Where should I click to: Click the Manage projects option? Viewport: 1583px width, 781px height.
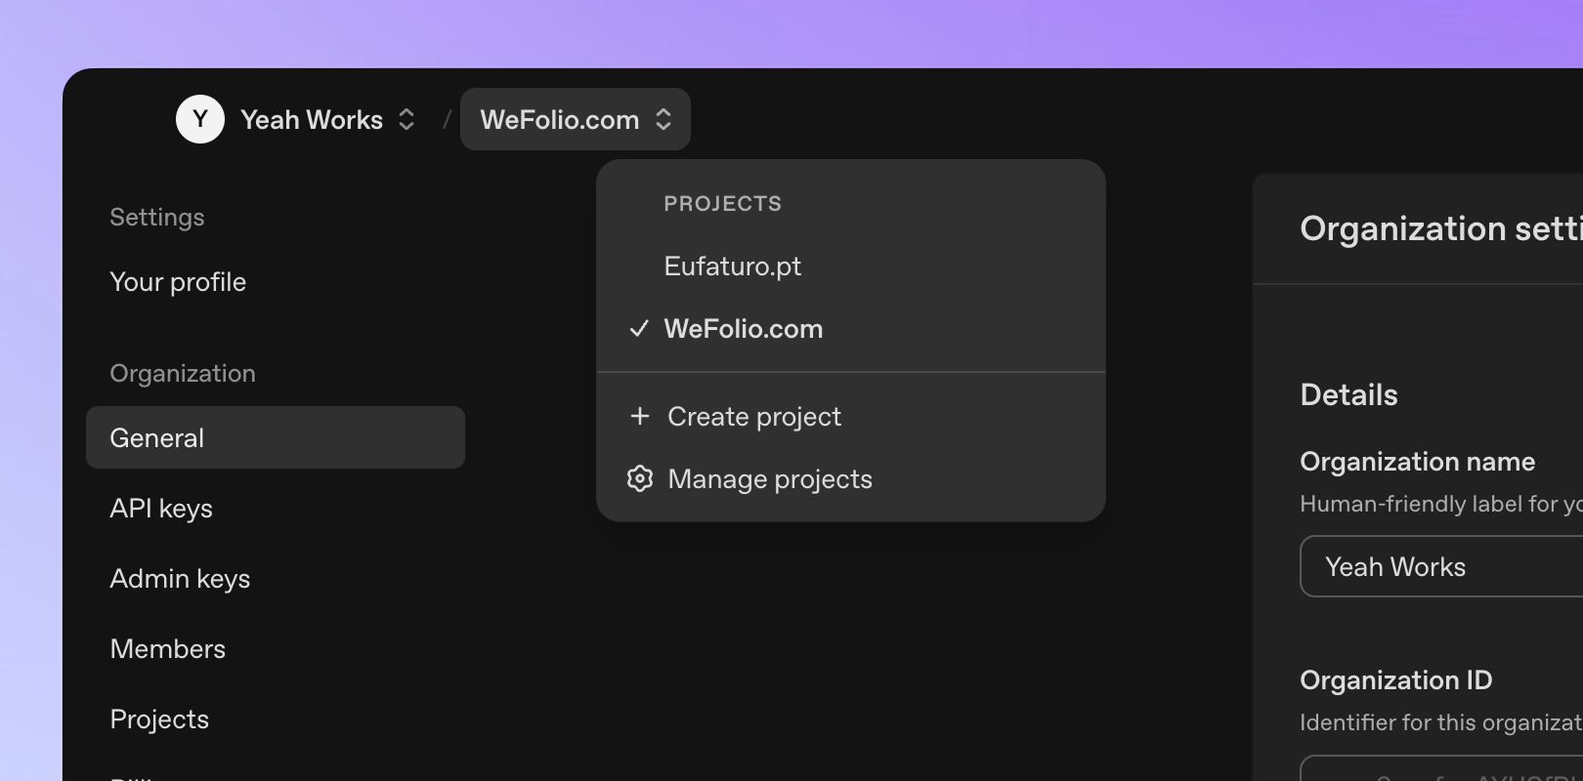[x=769, y=478]
